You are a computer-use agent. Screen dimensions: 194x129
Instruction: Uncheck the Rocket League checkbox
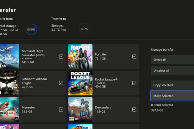(134, 83)
